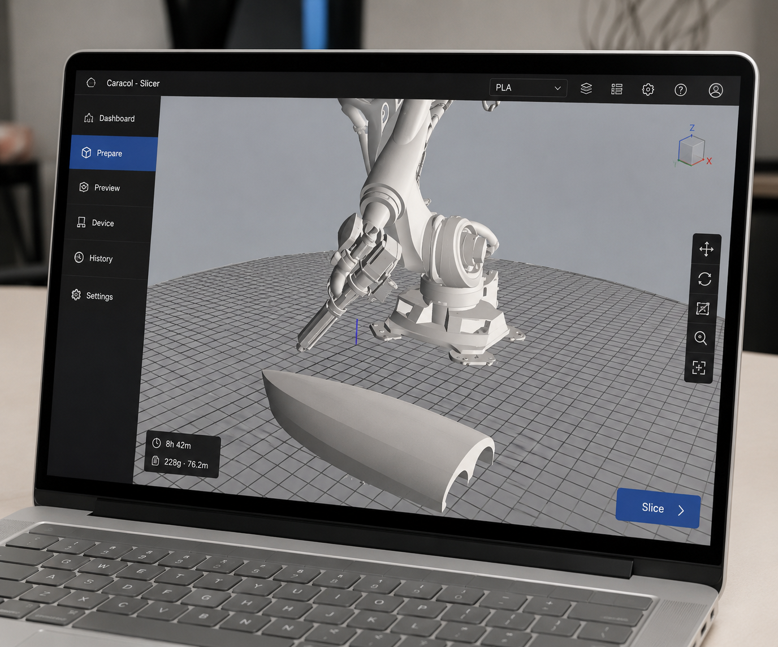The width and height of the screenshot is (778, 647).
Task: Select the Scale tool icon
Action: [703, 308]
